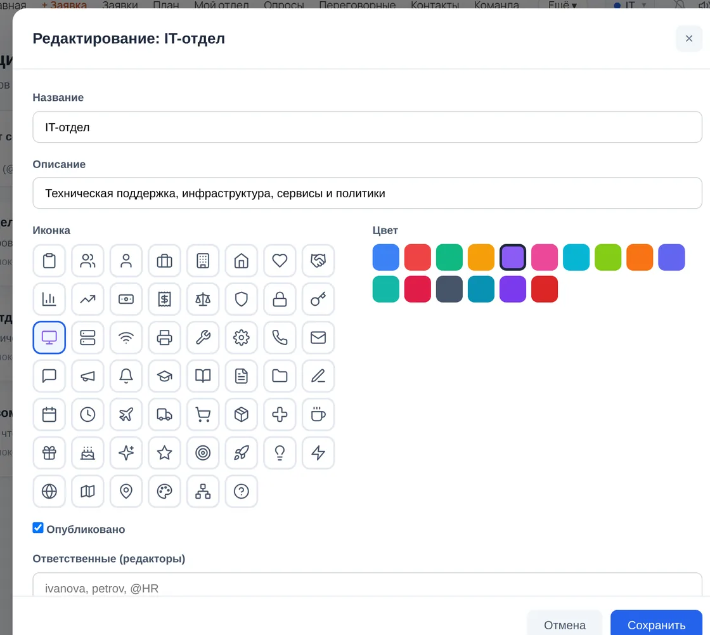
Task: Choose the server rack icon
Action: coord(88,337)
